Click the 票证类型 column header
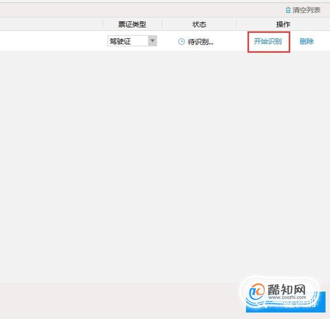Viewport: 330px width, 319px height. 132,24
